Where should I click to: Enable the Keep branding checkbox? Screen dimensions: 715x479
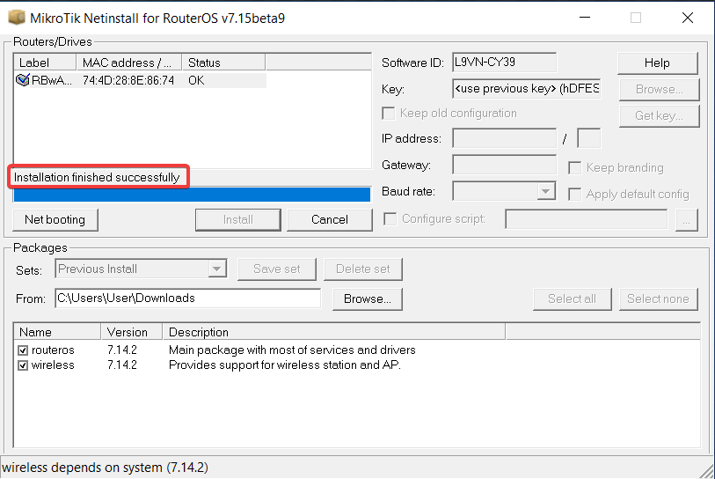click(x=574, y=167)
